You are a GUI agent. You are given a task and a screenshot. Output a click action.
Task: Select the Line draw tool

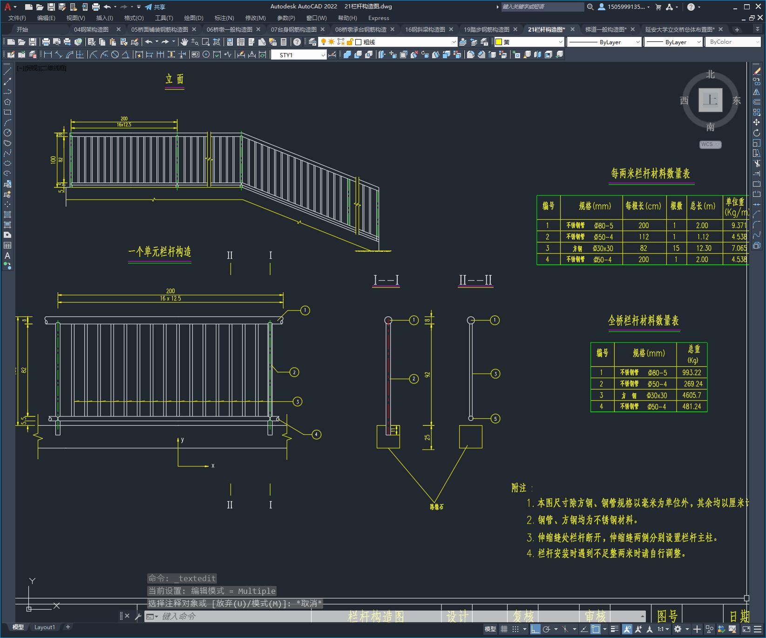coord(7,71)
